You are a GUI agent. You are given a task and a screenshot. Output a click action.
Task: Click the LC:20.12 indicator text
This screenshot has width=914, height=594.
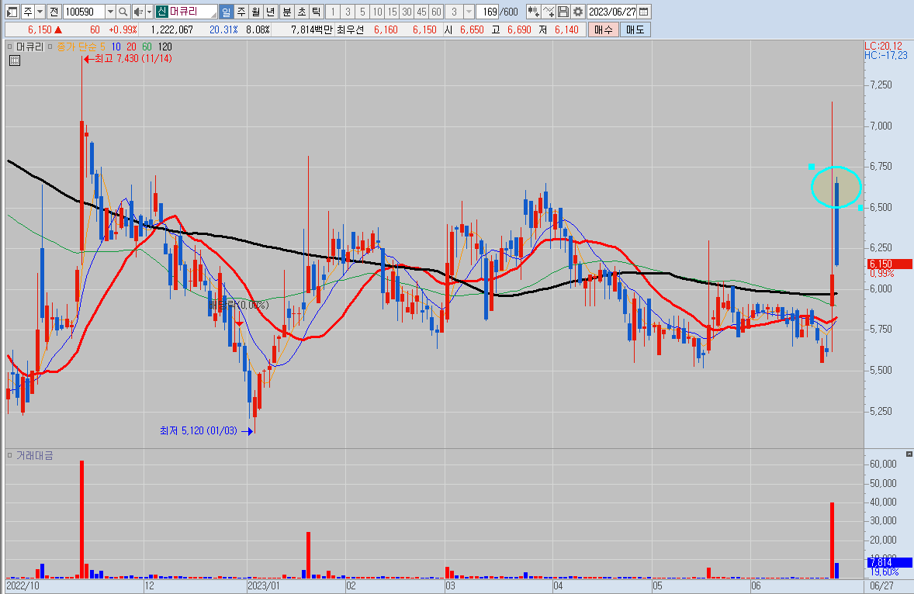click(x=883, y=46)
